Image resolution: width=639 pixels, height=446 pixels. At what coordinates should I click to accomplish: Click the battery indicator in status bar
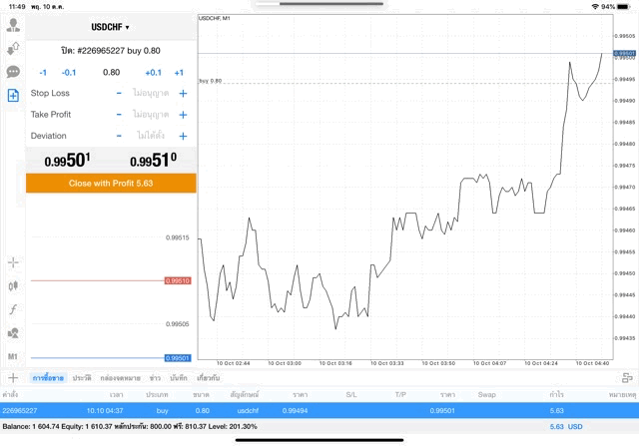[x=624, y=7]
